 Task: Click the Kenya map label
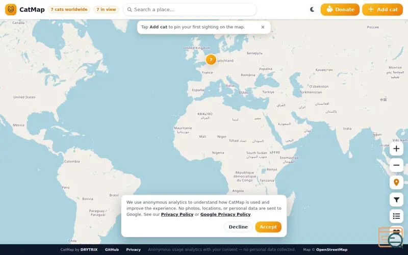pyautogui.click(x=272, y=169)
